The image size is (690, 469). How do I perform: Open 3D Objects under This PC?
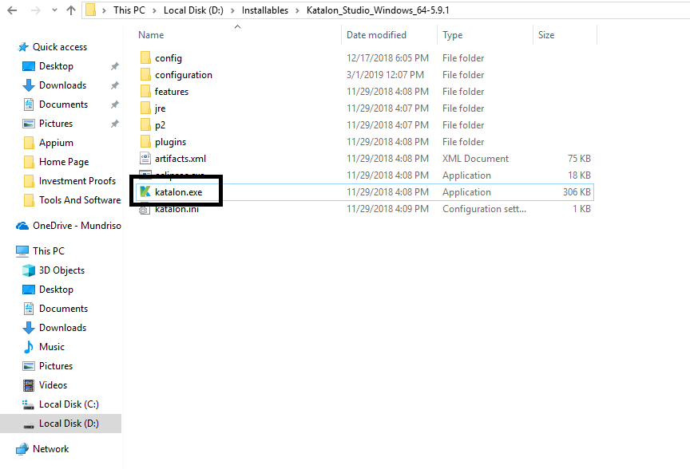(x=61, y=270)
